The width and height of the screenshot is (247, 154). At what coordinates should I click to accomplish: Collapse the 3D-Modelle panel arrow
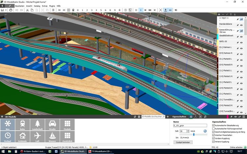(x=2, y=116)
